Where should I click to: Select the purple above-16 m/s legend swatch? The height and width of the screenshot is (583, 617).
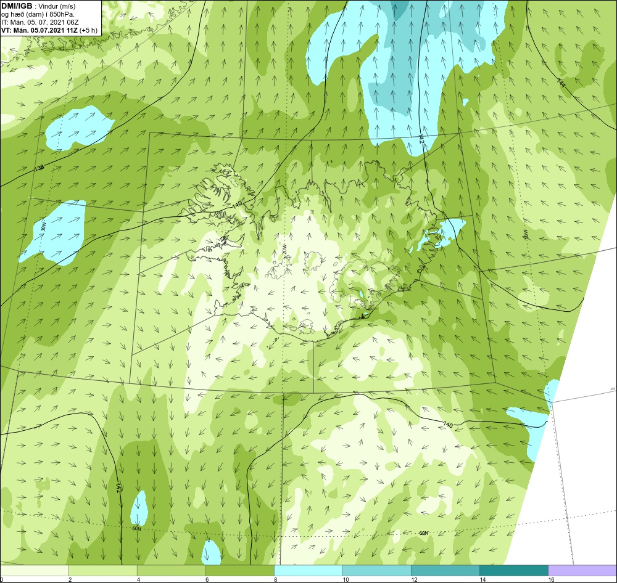click(582, 571)
